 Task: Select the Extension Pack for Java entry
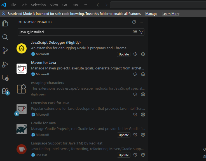(80, 109)
